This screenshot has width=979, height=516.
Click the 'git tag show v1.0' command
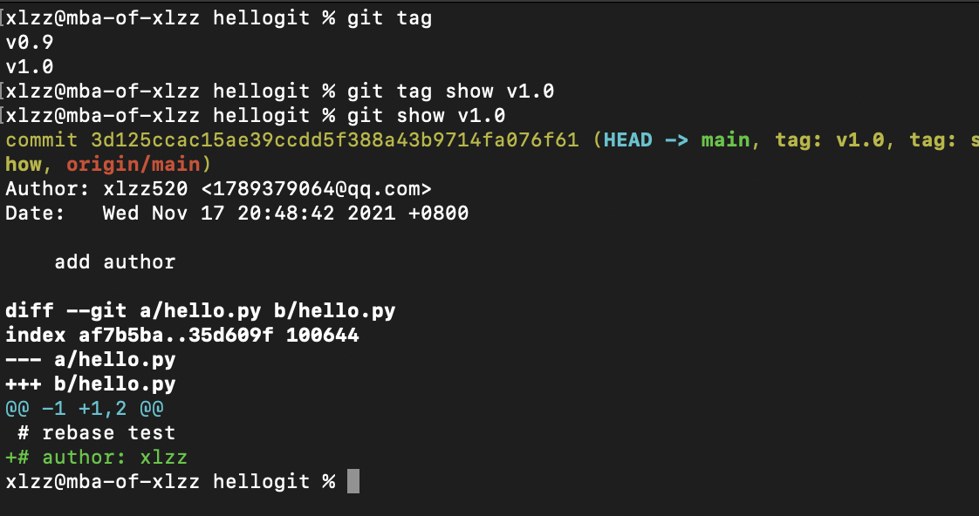pos(451,92)
